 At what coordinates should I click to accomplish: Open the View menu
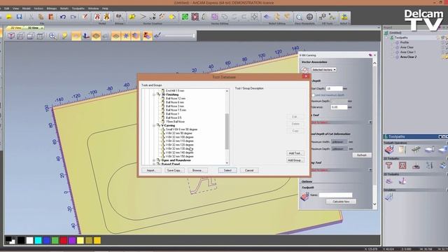pyautogui.click(x=15, y=8)
